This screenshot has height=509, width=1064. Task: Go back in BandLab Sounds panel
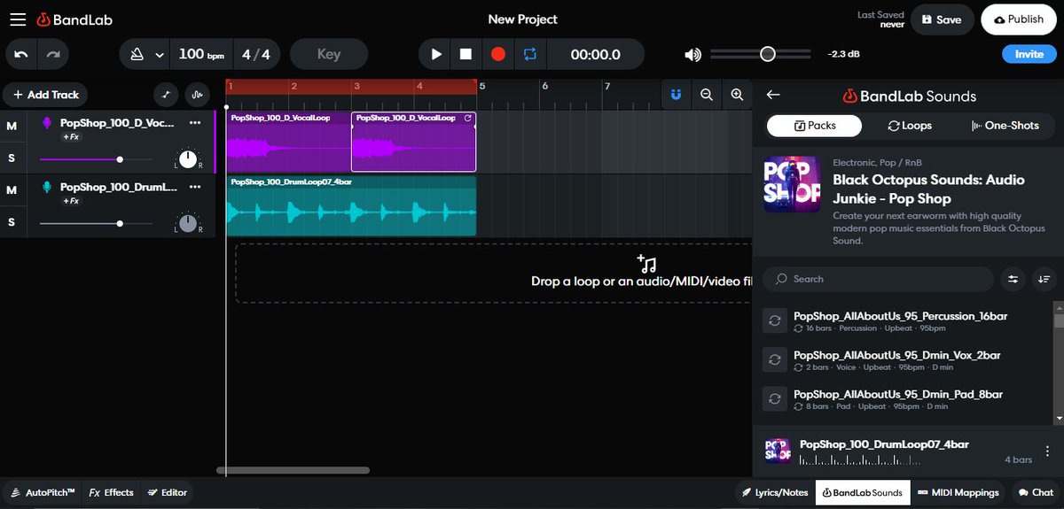tap(773, 95)
